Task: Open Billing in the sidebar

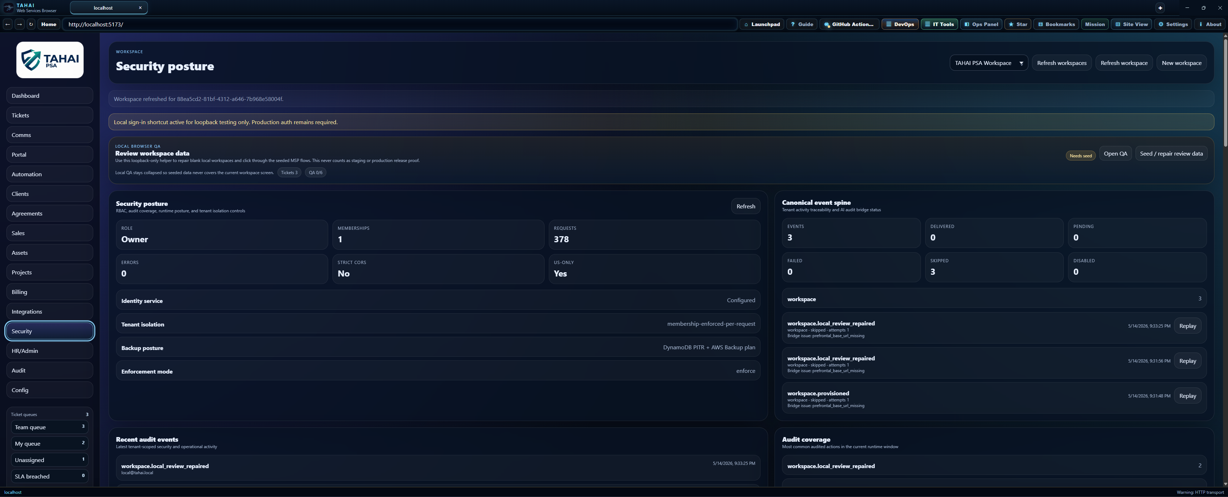Action: pyautogui.click(x=50, y=291)
